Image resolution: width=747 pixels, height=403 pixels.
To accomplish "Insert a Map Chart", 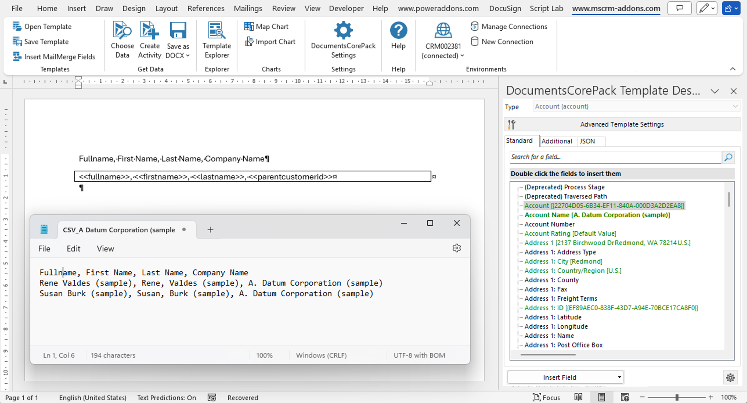I will (266, 26).
